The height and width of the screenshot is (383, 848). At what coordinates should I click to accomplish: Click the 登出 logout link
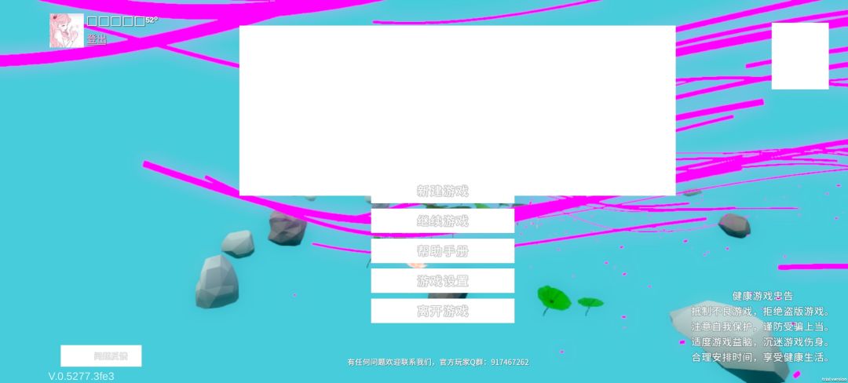97,39
